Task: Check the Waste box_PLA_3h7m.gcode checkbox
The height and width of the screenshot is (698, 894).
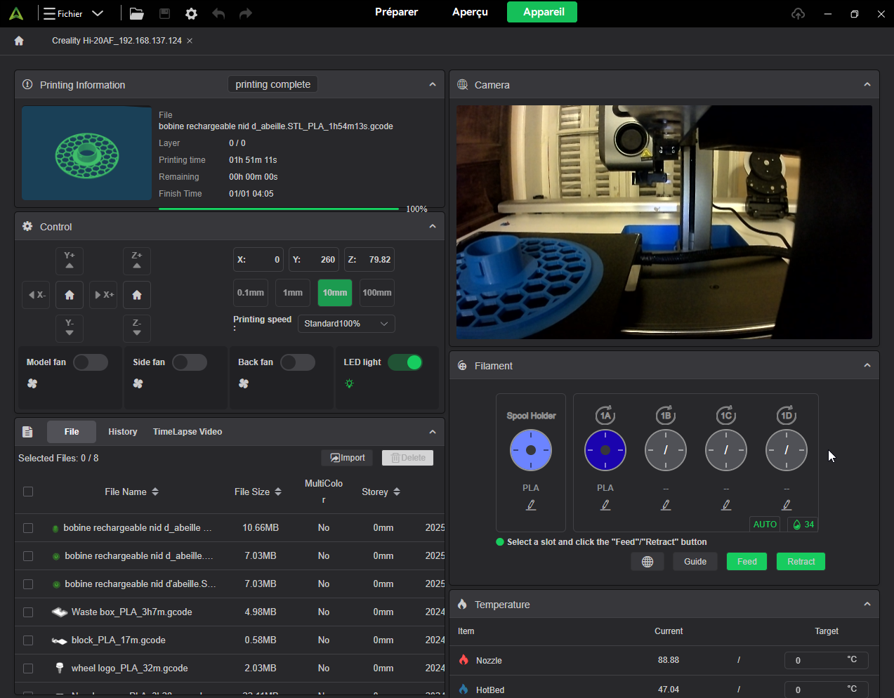Action: (28, 612)
